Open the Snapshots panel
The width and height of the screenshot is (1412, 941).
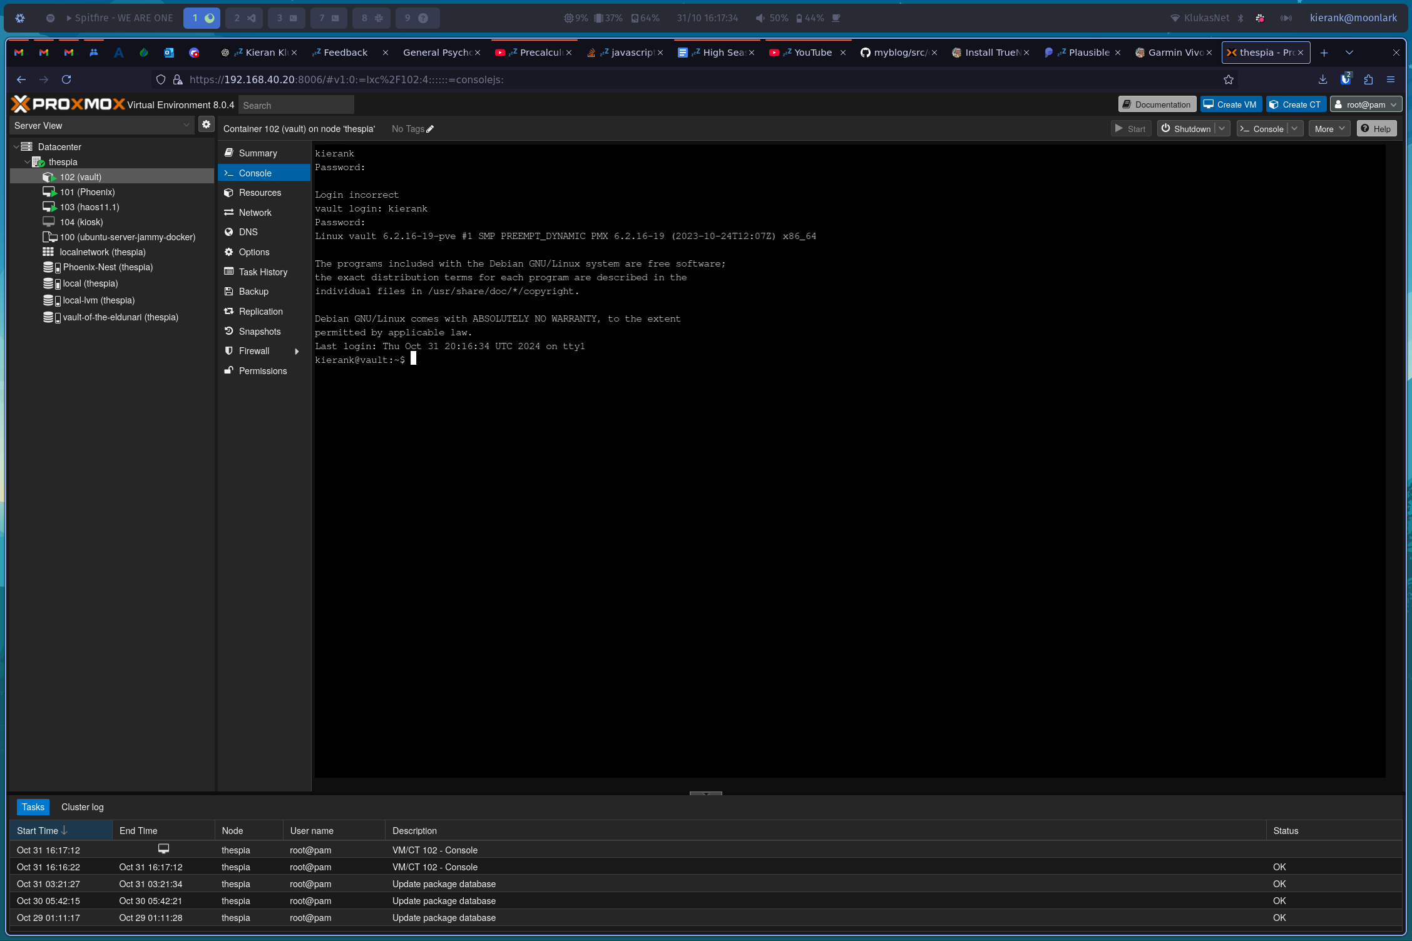258,331
